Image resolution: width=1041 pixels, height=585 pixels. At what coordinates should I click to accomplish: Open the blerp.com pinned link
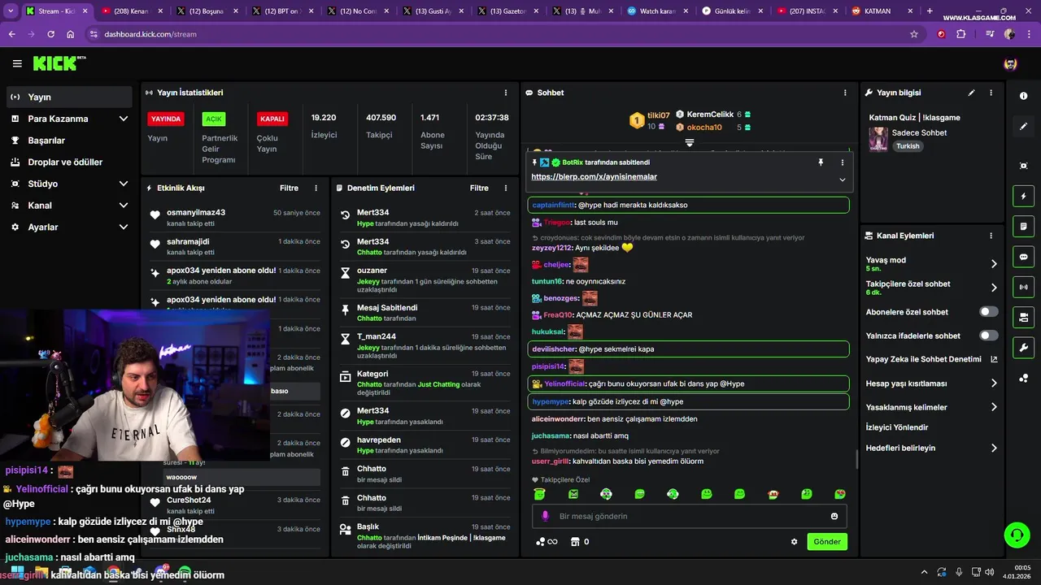click(x=594, y=177)
